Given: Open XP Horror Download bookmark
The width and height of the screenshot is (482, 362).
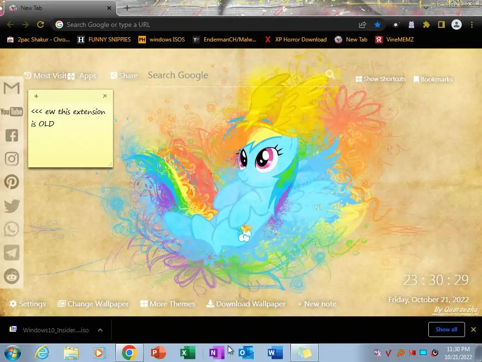Looking at the screenshot, I should (296, 40).
